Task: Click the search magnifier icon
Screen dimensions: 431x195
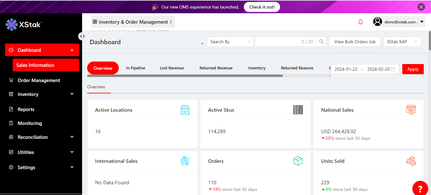Action: 321,42
